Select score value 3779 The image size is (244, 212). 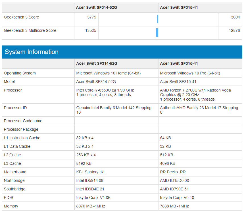click(92, 17)
